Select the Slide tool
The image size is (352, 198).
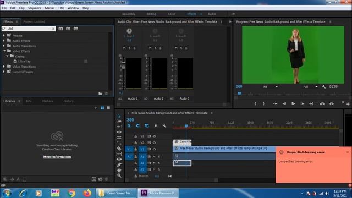click(x=119, y=159)
